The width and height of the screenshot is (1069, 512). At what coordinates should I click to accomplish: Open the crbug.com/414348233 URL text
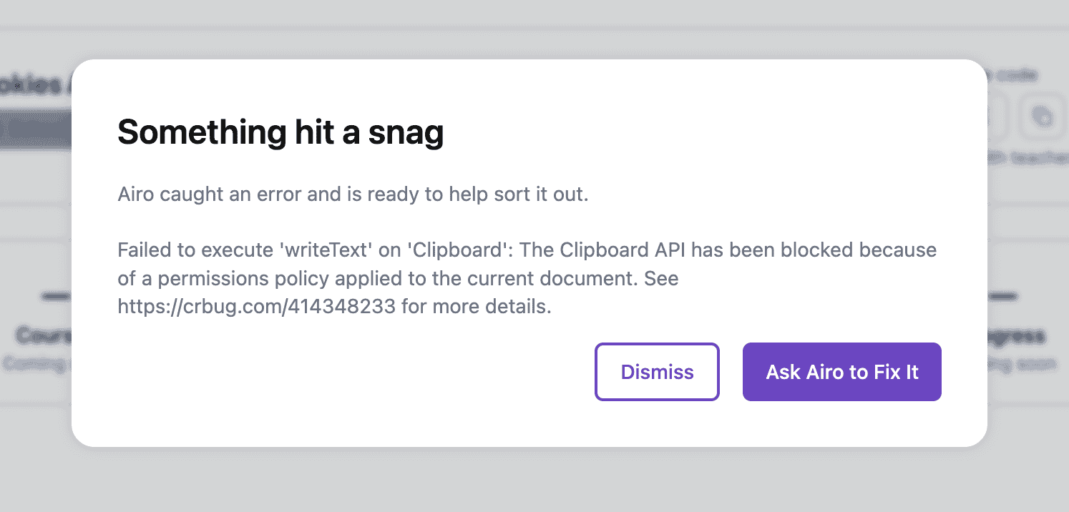257,307
